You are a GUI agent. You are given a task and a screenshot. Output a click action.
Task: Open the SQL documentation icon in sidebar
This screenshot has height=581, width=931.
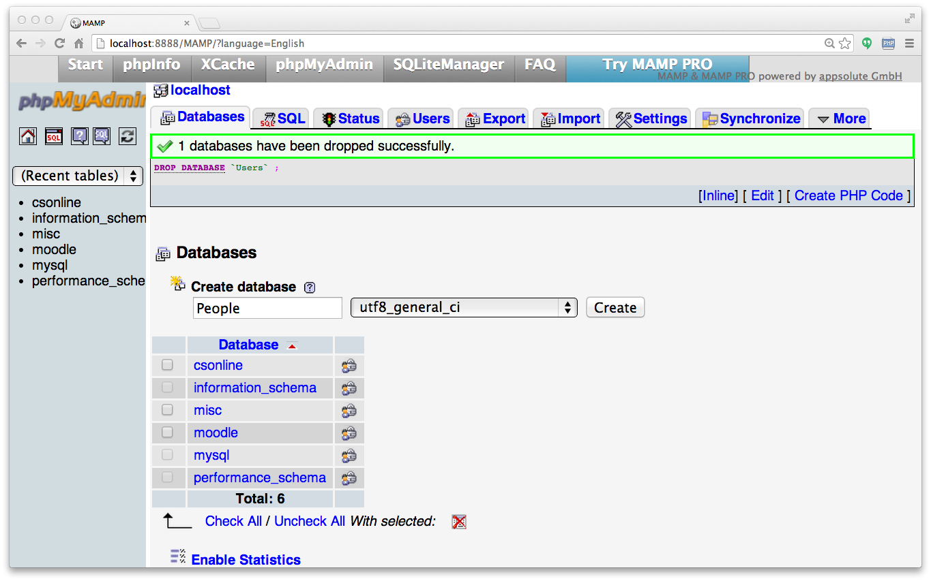click(102, 136)
